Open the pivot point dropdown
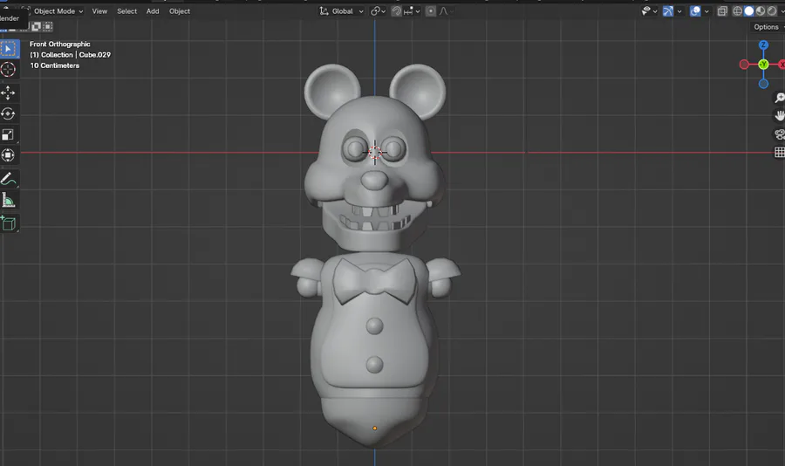Image resolution: width=785 pixels, height=466 pixels. coord(378,11)
